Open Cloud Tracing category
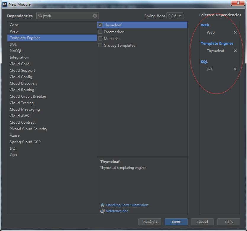Screen dimensions: 247x231 coord(52,103)
